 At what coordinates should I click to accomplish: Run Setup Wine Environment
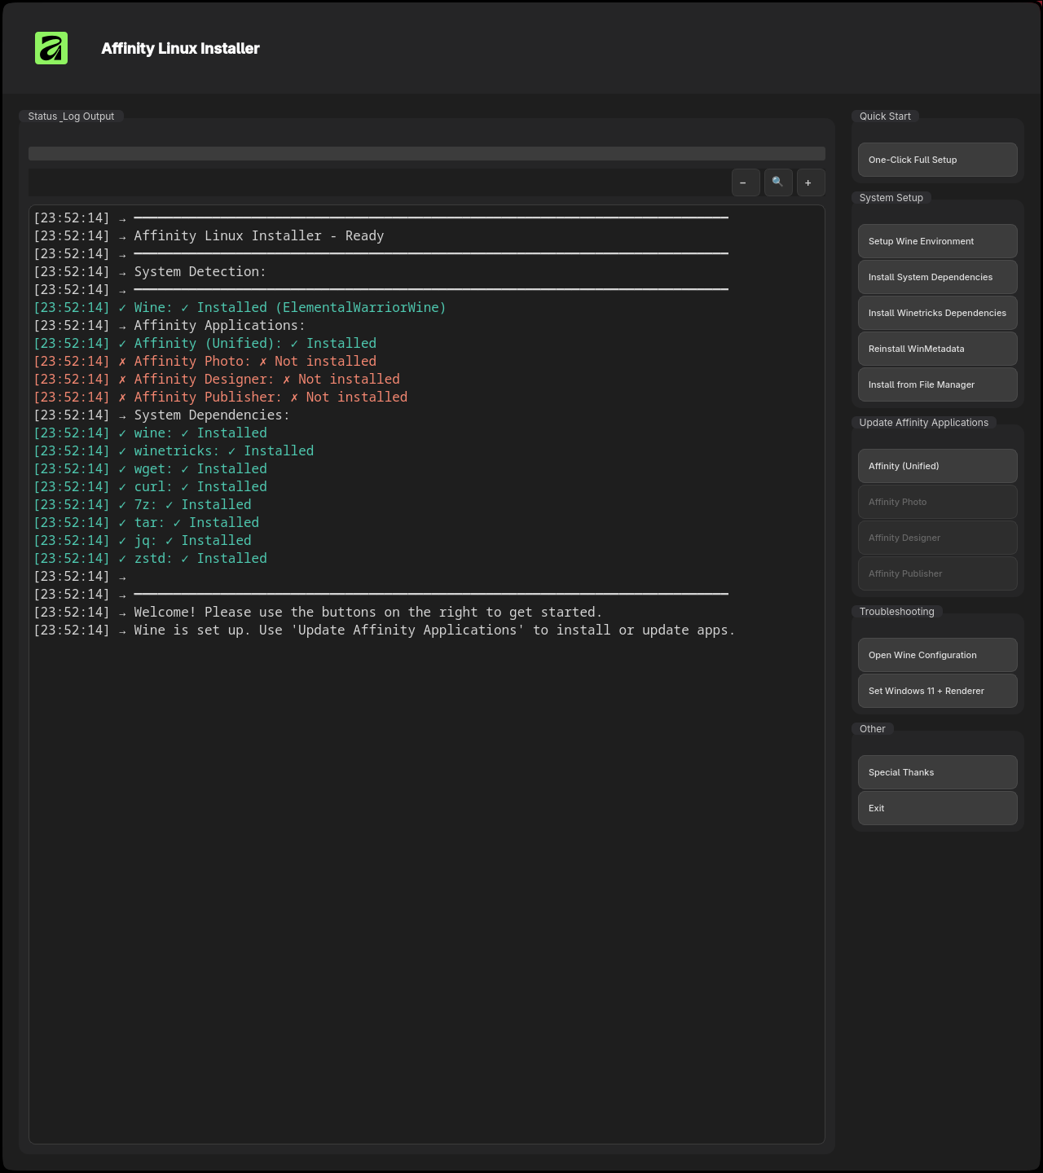(x=938, y=241)
